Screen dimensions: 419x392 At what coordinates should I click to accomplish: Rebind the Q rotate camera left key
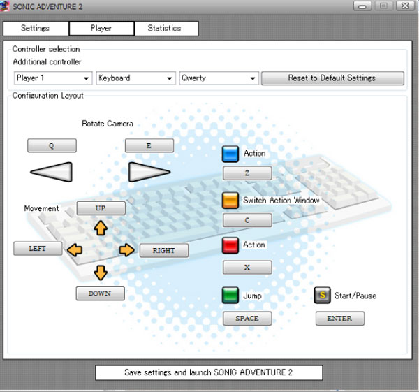click(x=52, y=146)
